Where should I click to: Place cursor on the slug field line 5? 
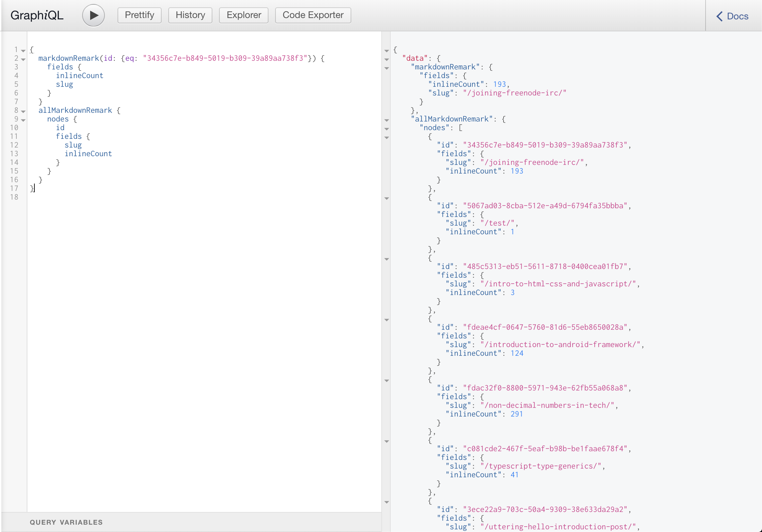pyautogui.click(x=65, y=84)
